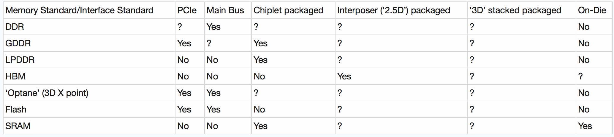Select the '3D' stacked packaged header
The width and height of the screenshot is (614, 137).
tap(515, 10)
